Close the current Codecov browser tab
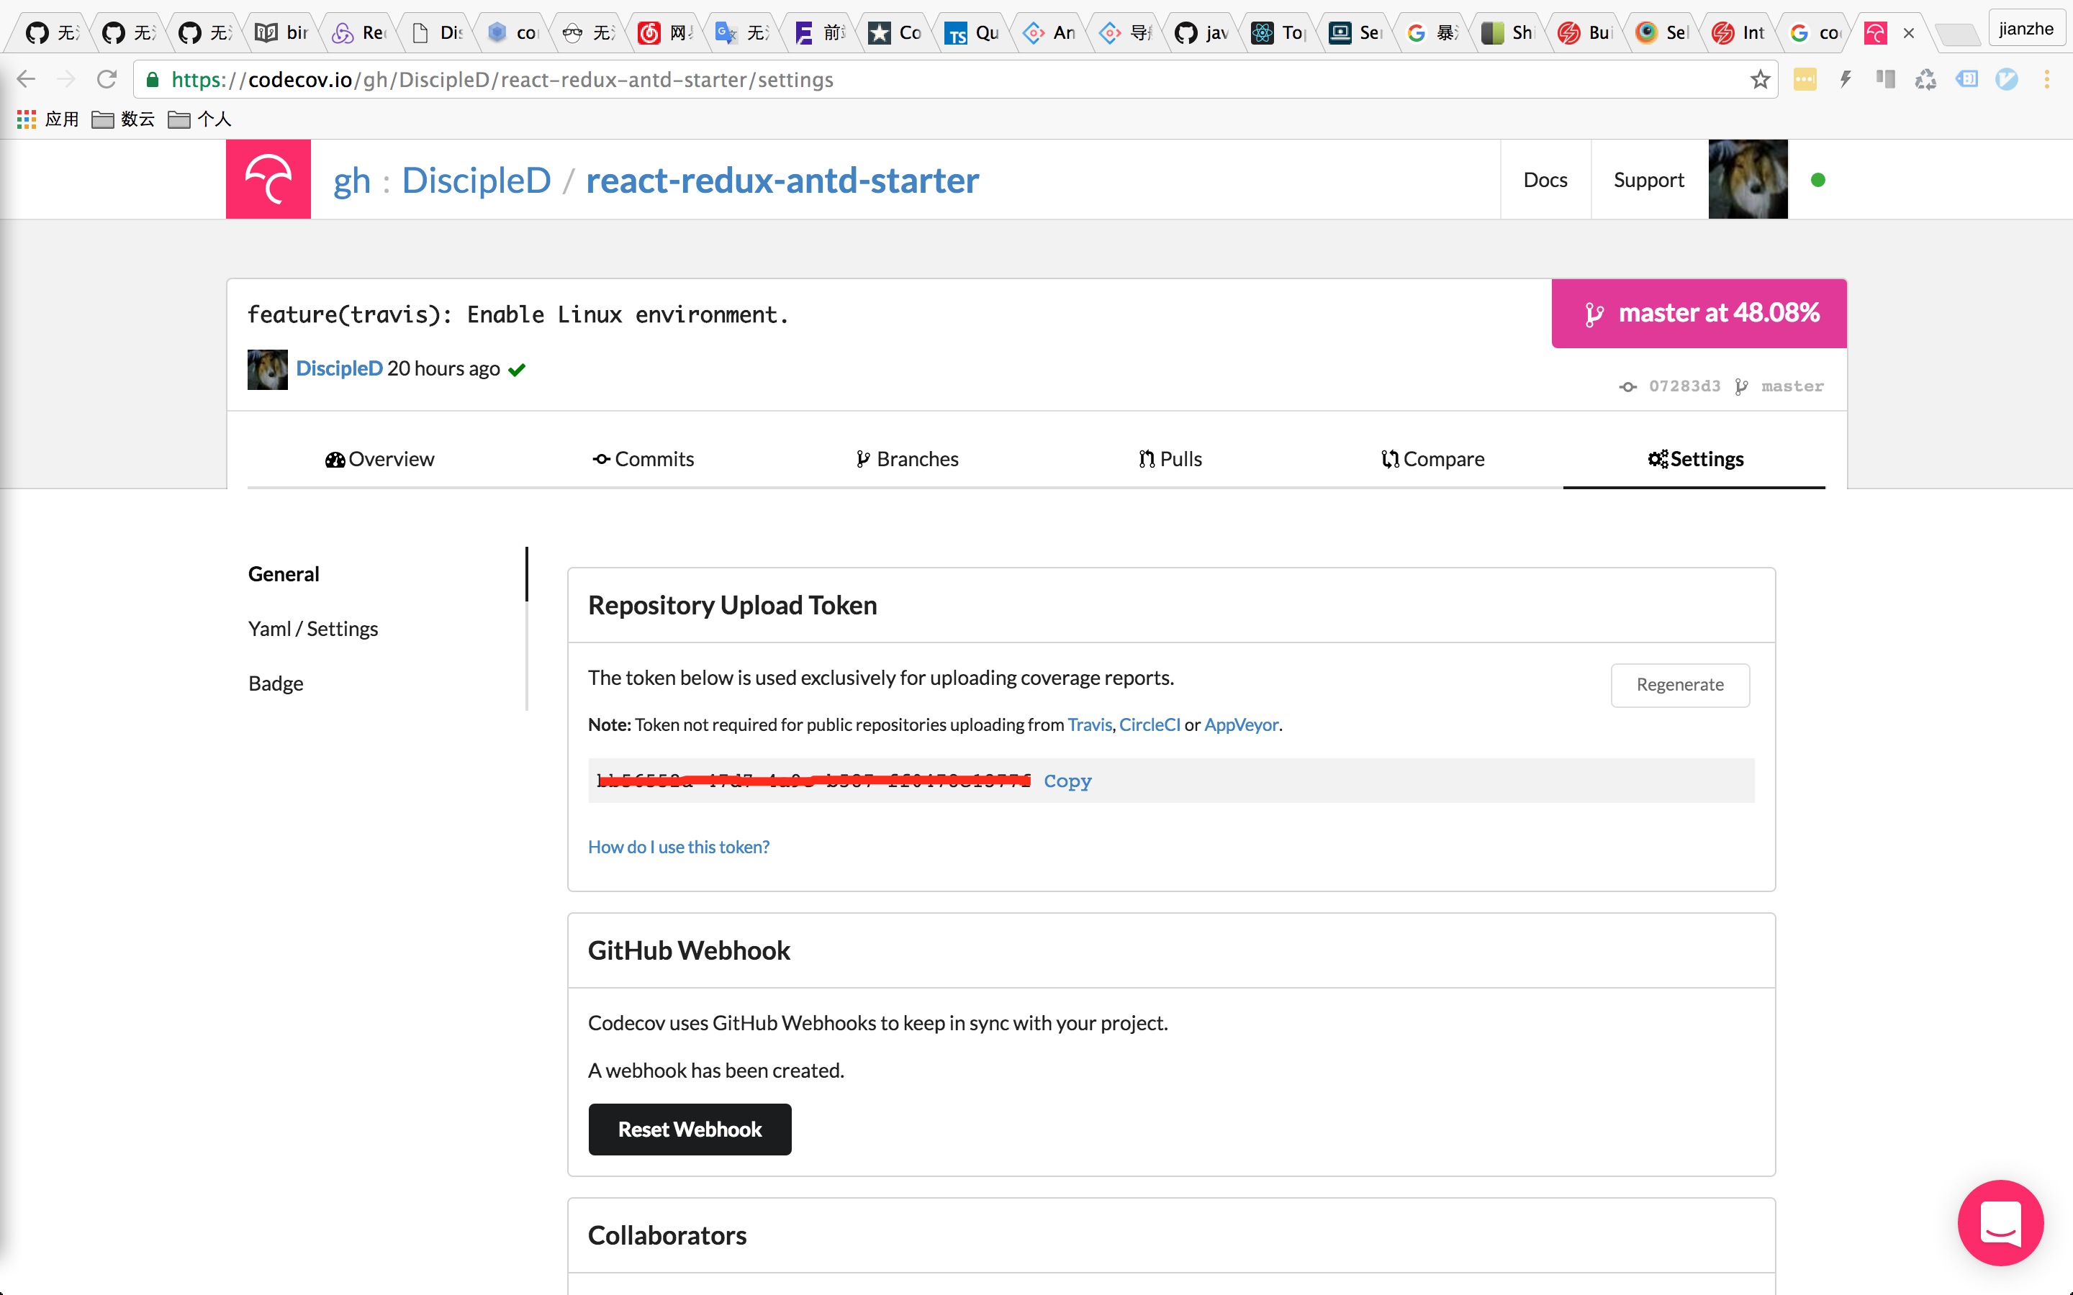 1909,33
